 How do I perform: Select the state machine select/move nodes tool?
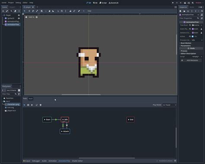(24, 105)
